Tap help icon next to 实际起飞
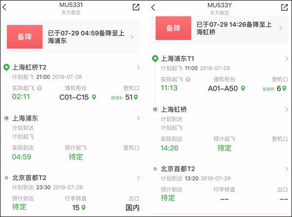 tap(39, 88)
